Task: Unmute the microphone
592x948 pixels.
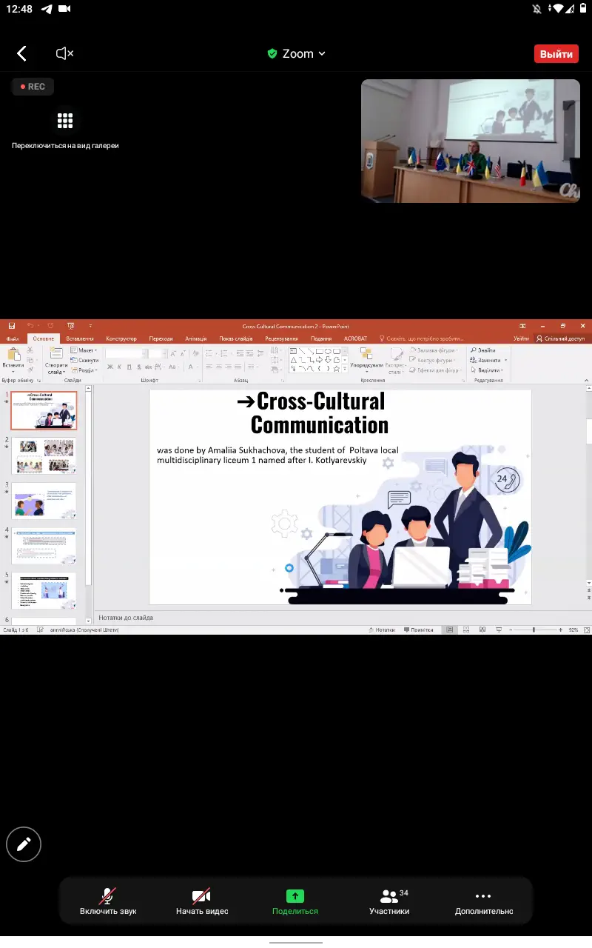Action: point(108,901)
